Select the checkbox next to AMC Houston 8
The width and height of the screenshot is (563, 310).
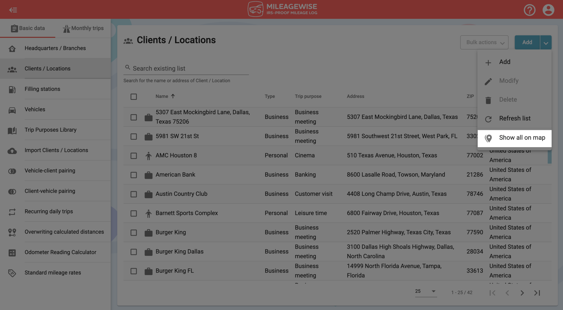(134, 155)
